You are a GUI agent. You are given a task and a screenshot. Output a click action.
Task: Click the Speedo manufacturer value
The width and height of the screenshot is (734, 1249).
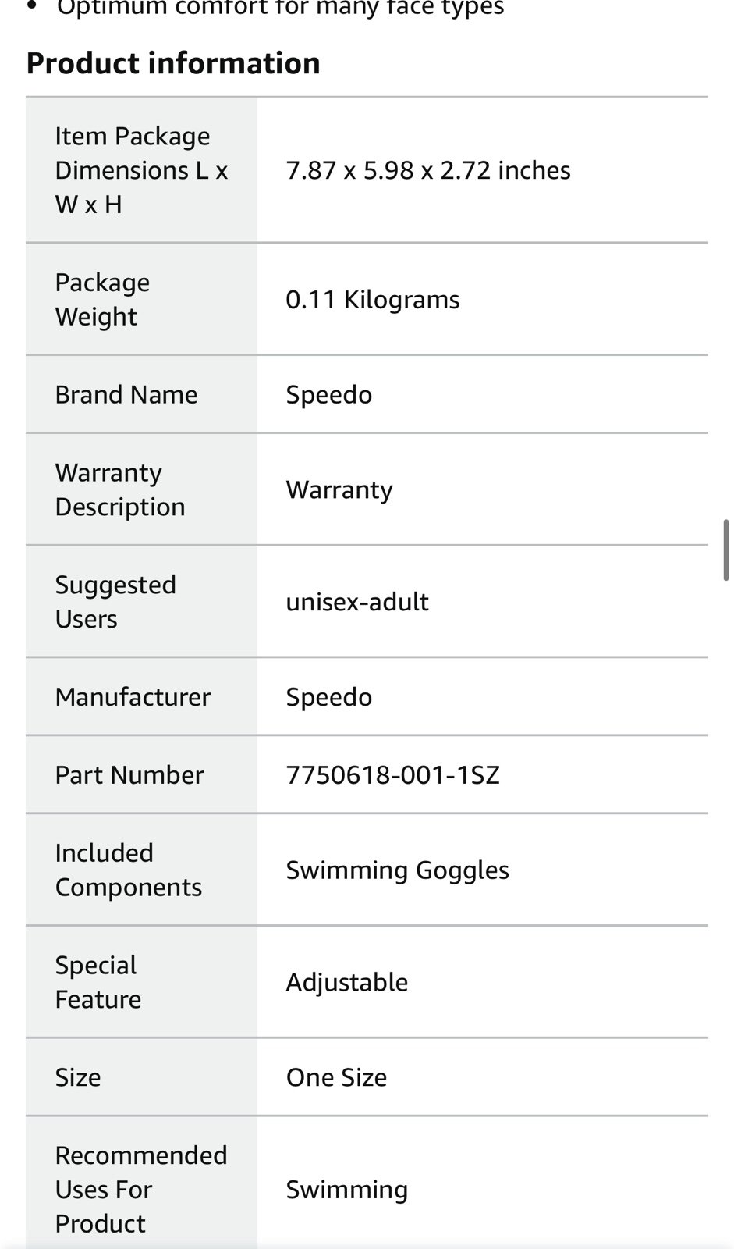click(x=328, y=697)
